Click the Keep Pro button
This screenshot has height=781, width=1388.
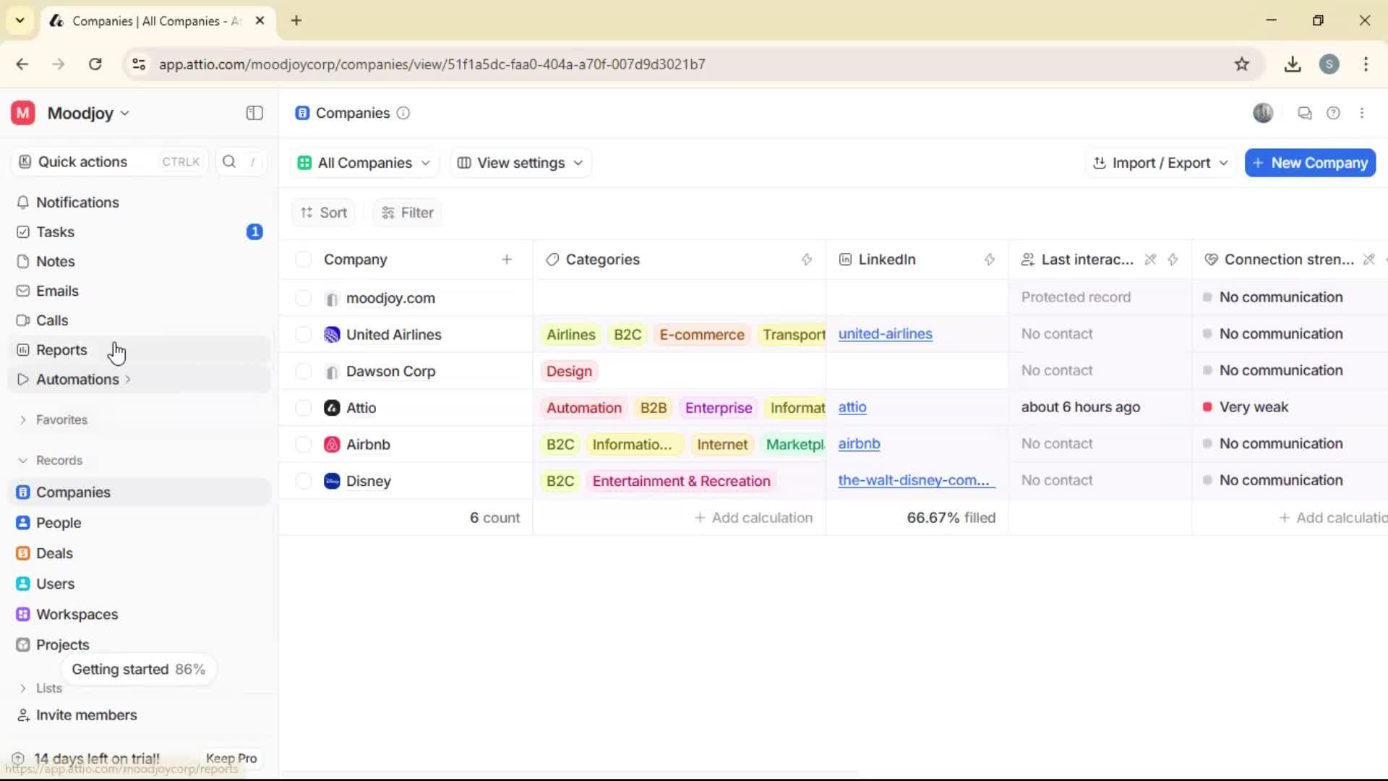pos(231,758)
